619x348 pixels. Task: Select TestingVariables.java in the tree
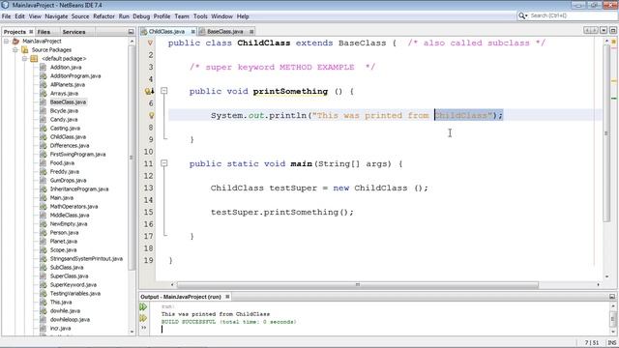[x=75, y=293]
